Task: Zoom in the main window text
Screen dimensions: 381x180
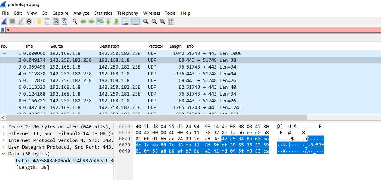Action: click(146, 22)
